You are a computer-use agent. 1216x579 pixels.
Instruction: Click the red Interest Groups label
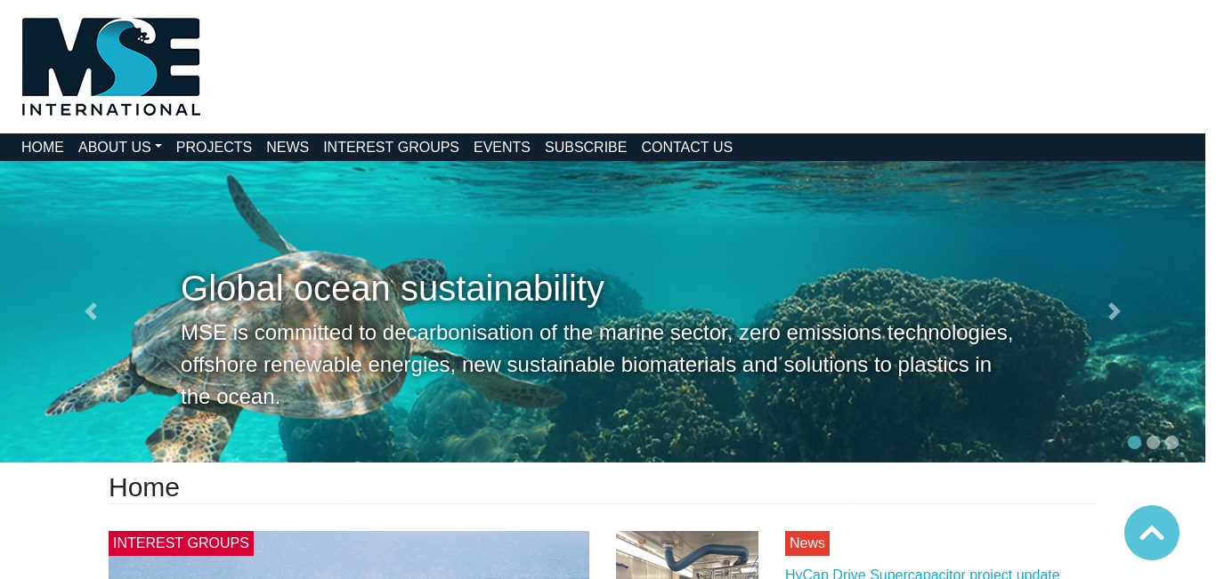(181, 543)
